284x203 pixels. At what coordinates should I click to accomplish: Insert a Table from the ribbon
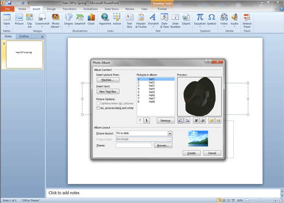coord(7,21)
